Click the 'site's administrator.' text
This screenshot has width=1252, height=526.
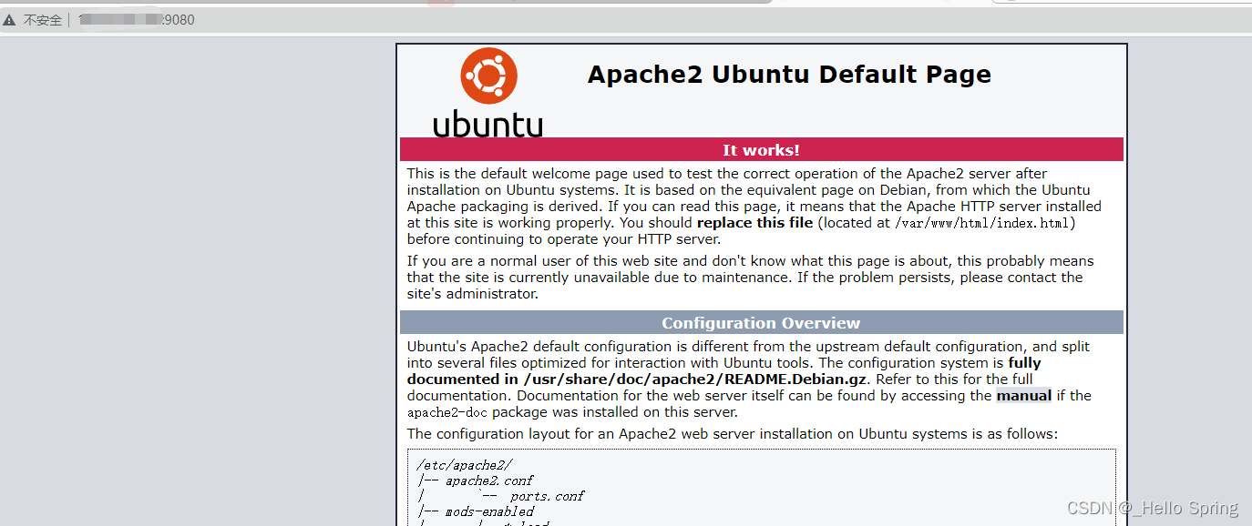pos(473,294)
